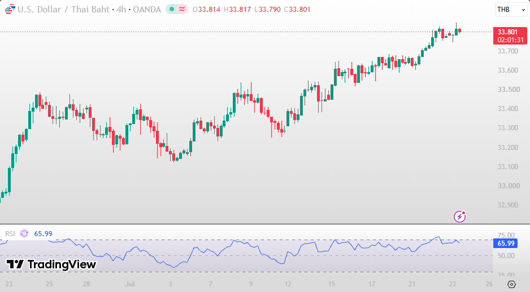The height and width of the screenshot is (292, 530).
Task: Click the OANDA broker label
Action: 147,10
